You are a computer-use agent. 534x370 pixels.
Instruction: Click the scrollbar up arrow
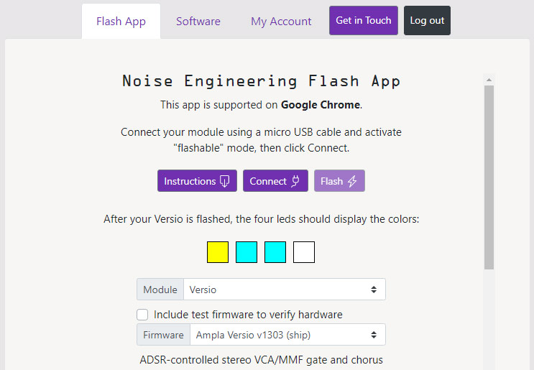click(489, 79)
